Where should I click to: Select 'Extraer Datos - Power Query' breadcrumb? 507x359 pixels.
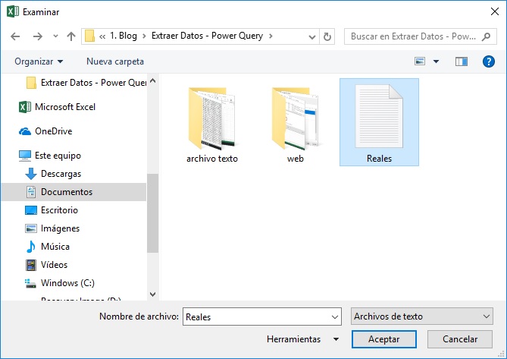click(207, 36)
